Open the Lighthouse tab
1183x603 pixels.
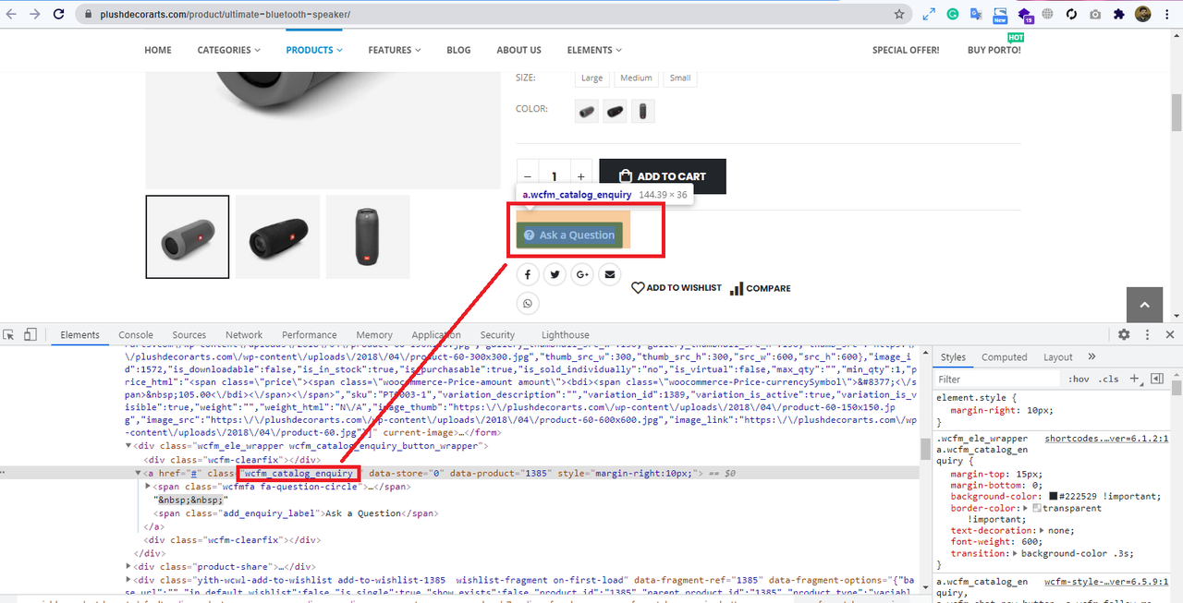[565, 335]
